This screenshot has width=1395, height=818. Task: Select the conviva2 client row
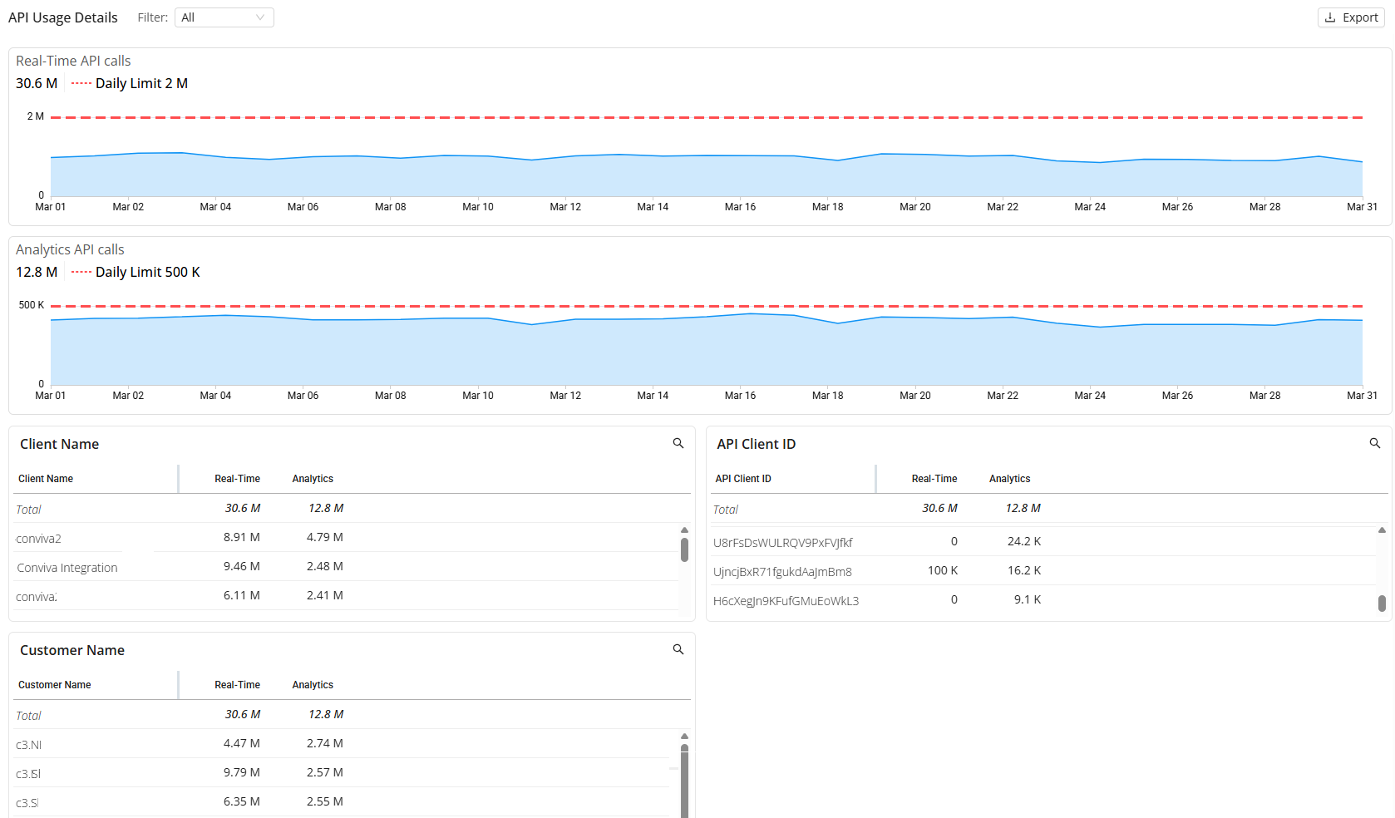click(x=39, y=539)
